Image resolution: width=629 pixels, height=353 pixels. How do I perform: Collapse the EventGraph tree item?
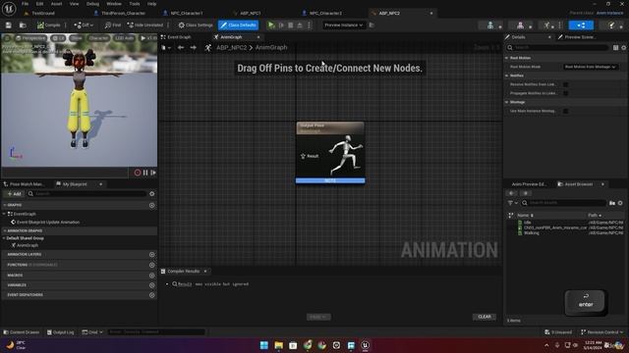coord(4,214)
